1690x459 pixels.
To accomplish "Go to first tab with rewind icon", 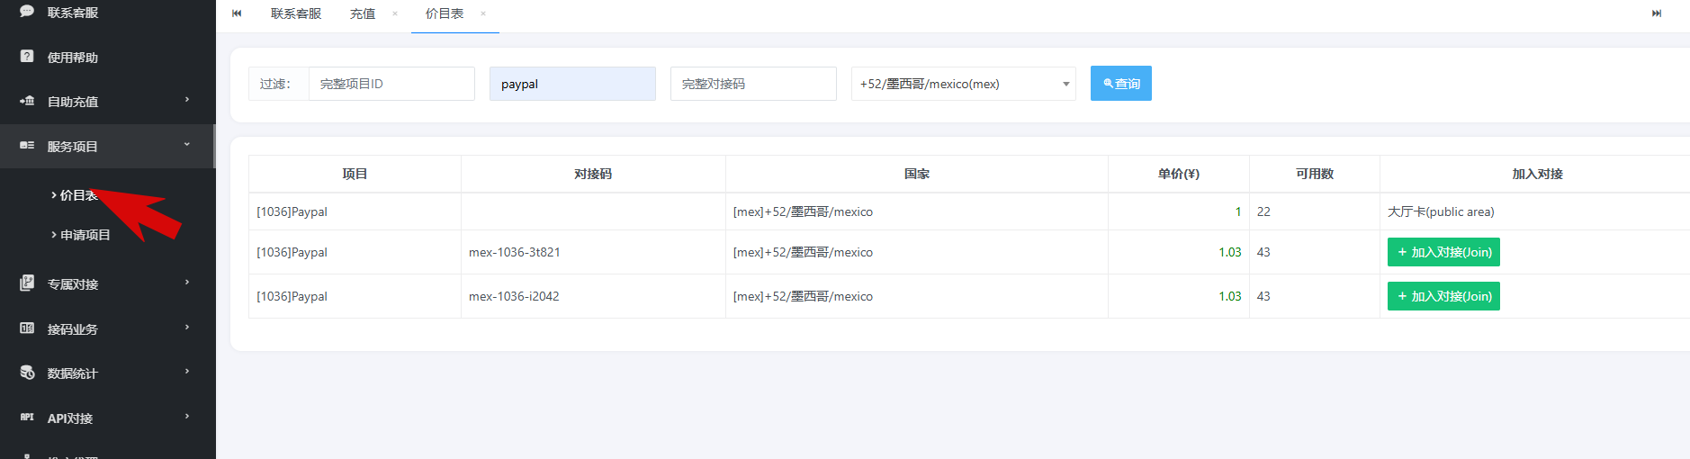I will tap(237, 13).
